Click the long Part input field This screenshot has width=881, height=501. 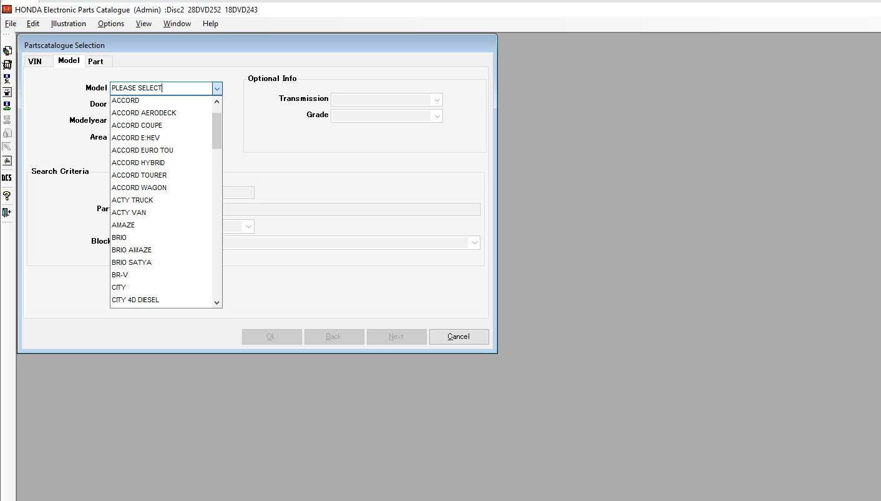[351, 209]
